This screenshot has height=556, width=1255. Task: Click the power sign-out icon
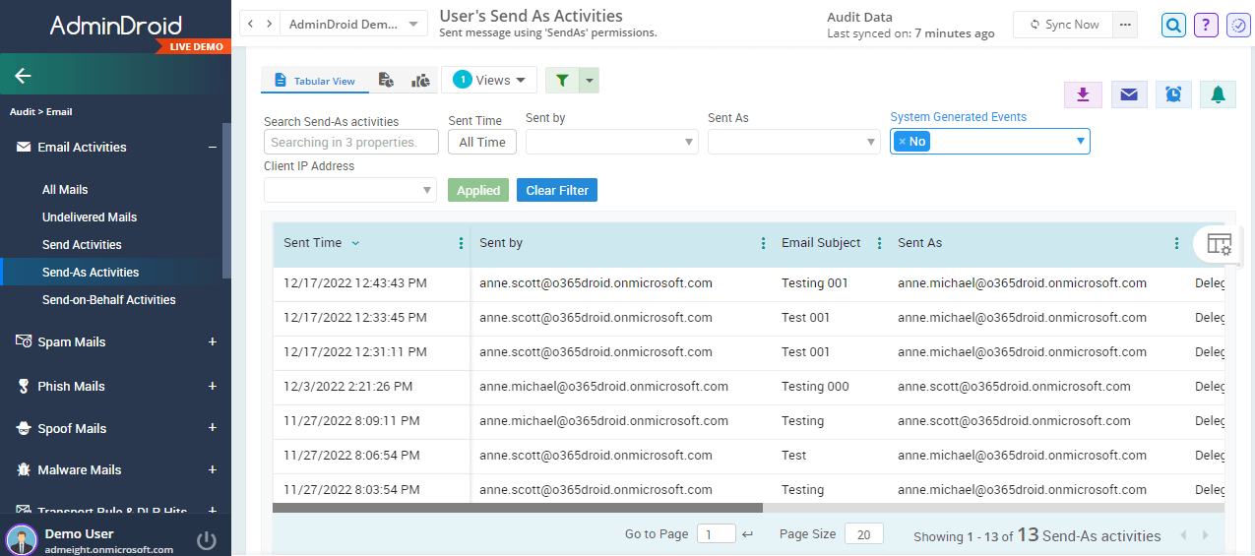coord(207,540)
